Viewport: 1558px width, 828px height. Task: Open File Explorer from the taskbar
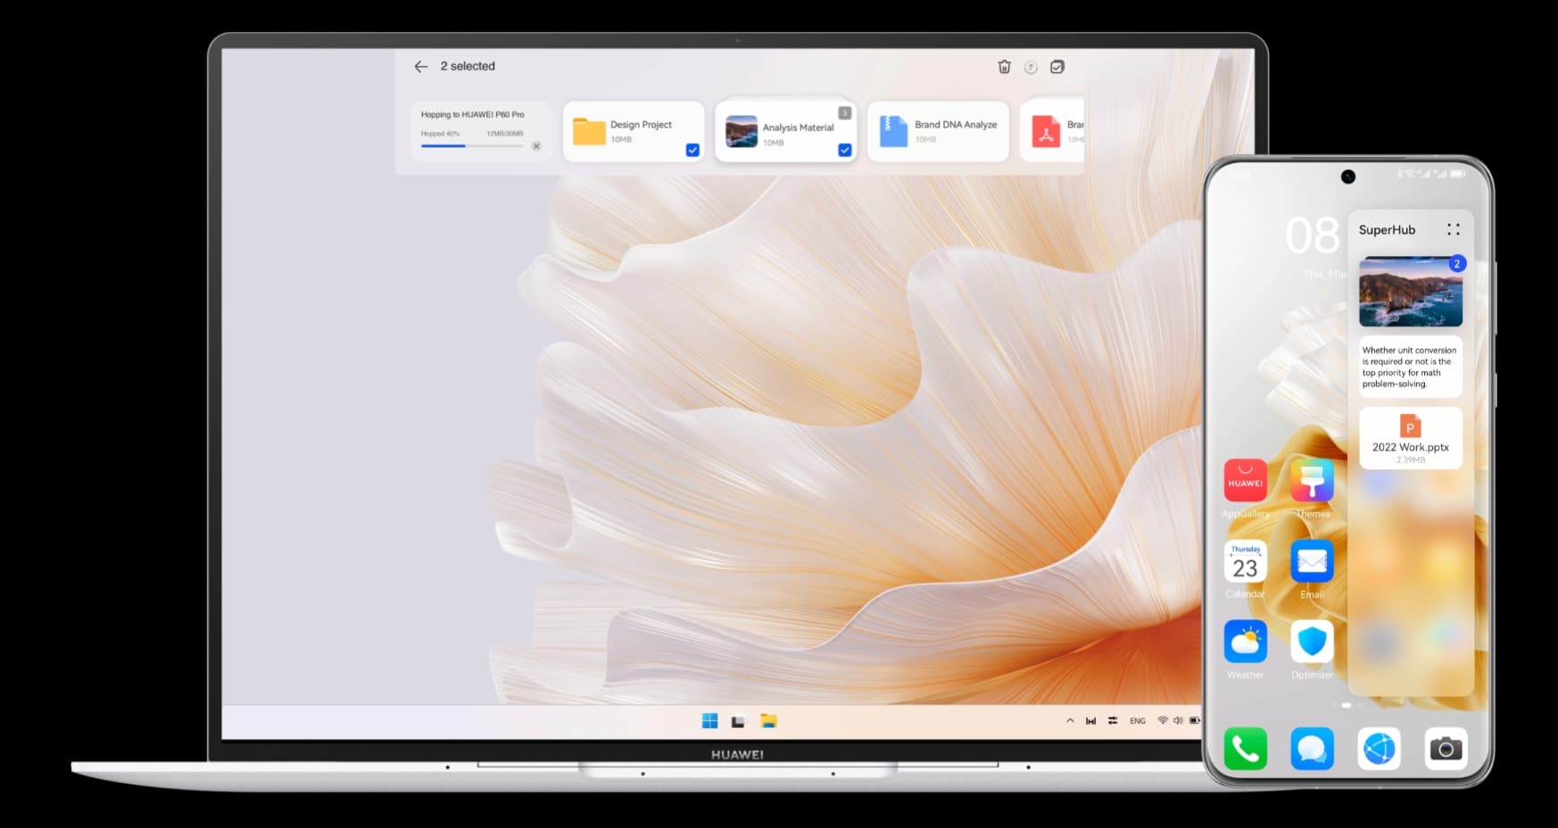click(x=768, y=721)
